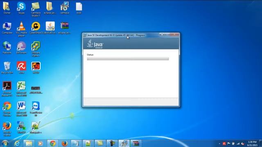Viewport: 262px width, 147px height.
Task: Open Google Chrome desktop shortcut
Action: (x=7, y=109)
